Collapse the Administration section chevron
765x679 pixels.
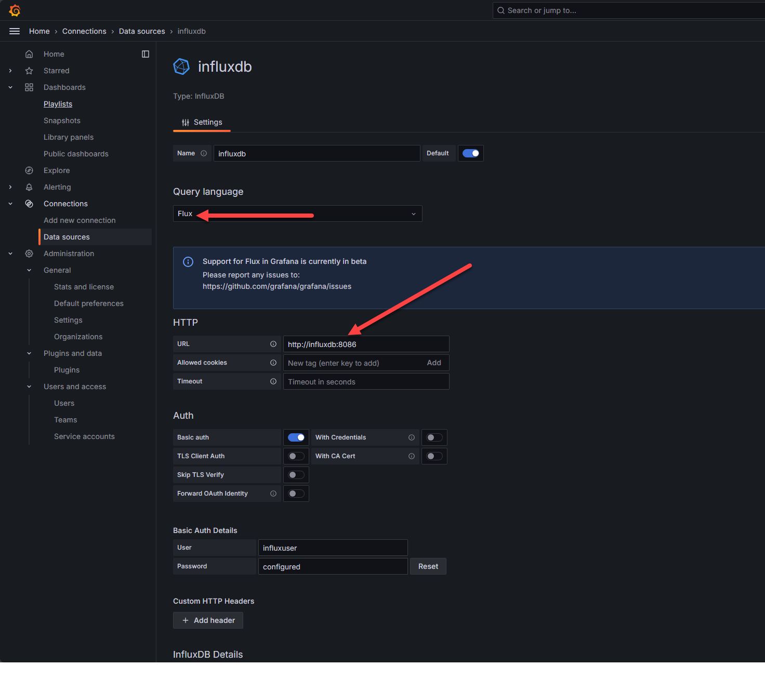(10, 254)
